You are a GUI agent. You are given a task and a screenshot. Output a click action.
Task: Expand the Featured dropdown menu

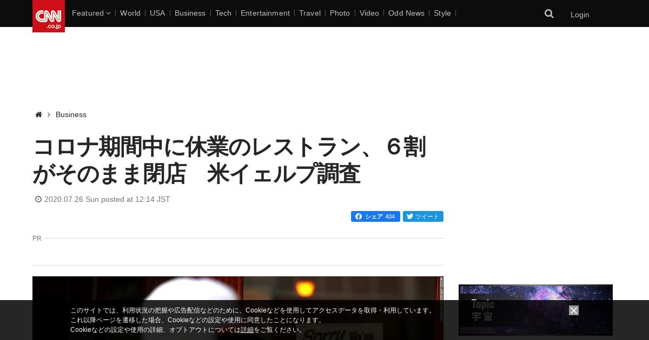(91, 13)
